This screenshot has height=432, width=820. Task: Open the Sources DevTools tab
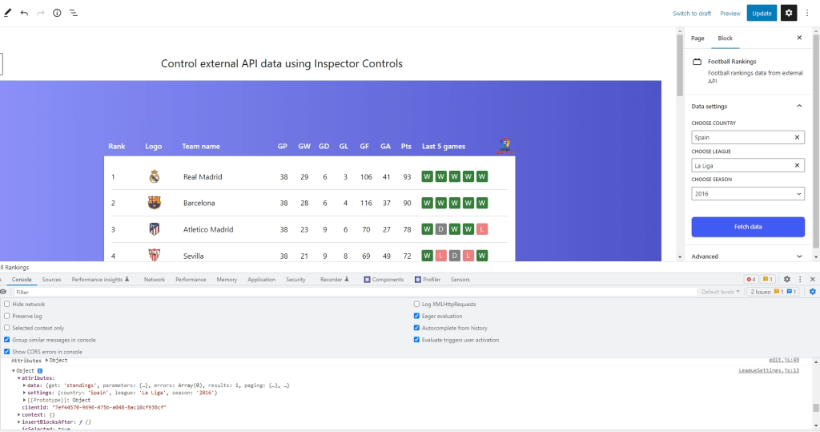pos(51,280)
